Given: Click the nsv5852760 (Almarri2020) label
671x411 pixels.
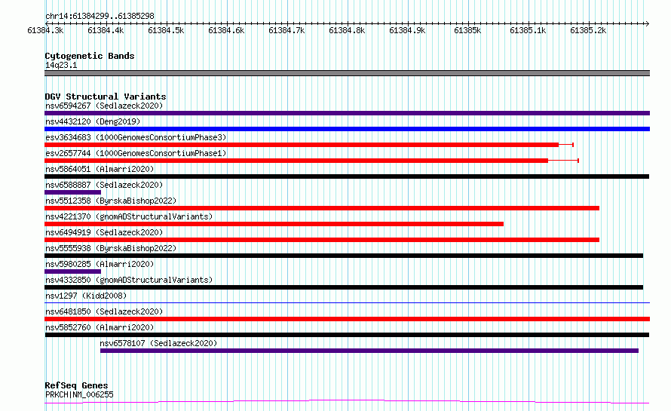Looking at the screenshot, I should coord(100,327).
